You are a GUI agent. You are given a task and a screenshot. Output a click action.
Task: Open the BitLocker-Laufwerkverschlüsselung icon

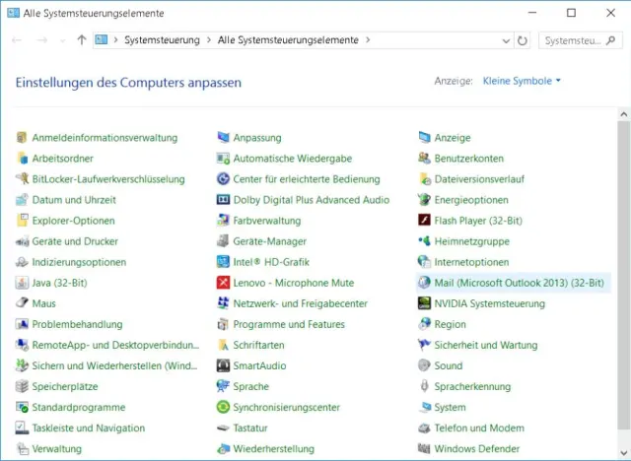tap(23, 179)
